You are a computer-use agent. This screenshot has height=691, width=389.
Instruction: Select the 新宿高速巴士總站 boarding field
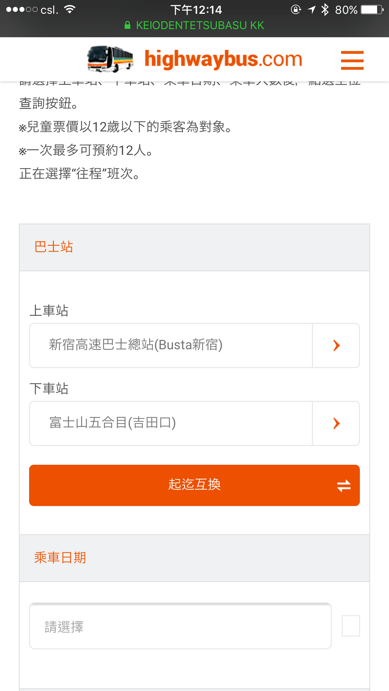[171, 345]
